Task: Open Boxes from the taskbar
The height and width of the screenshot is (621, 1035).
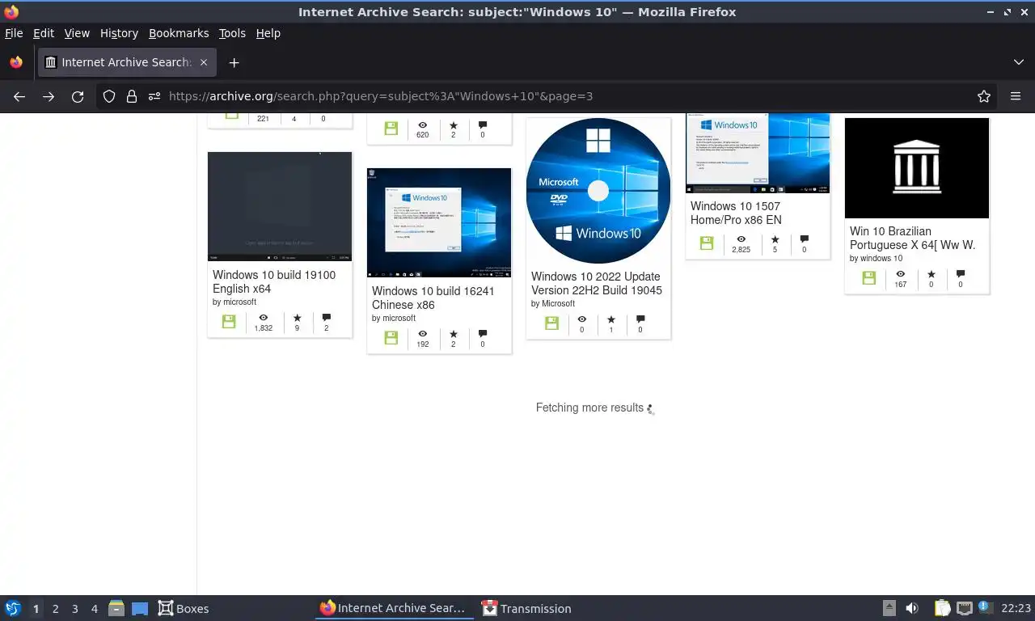Action: [x=183, y=608]
